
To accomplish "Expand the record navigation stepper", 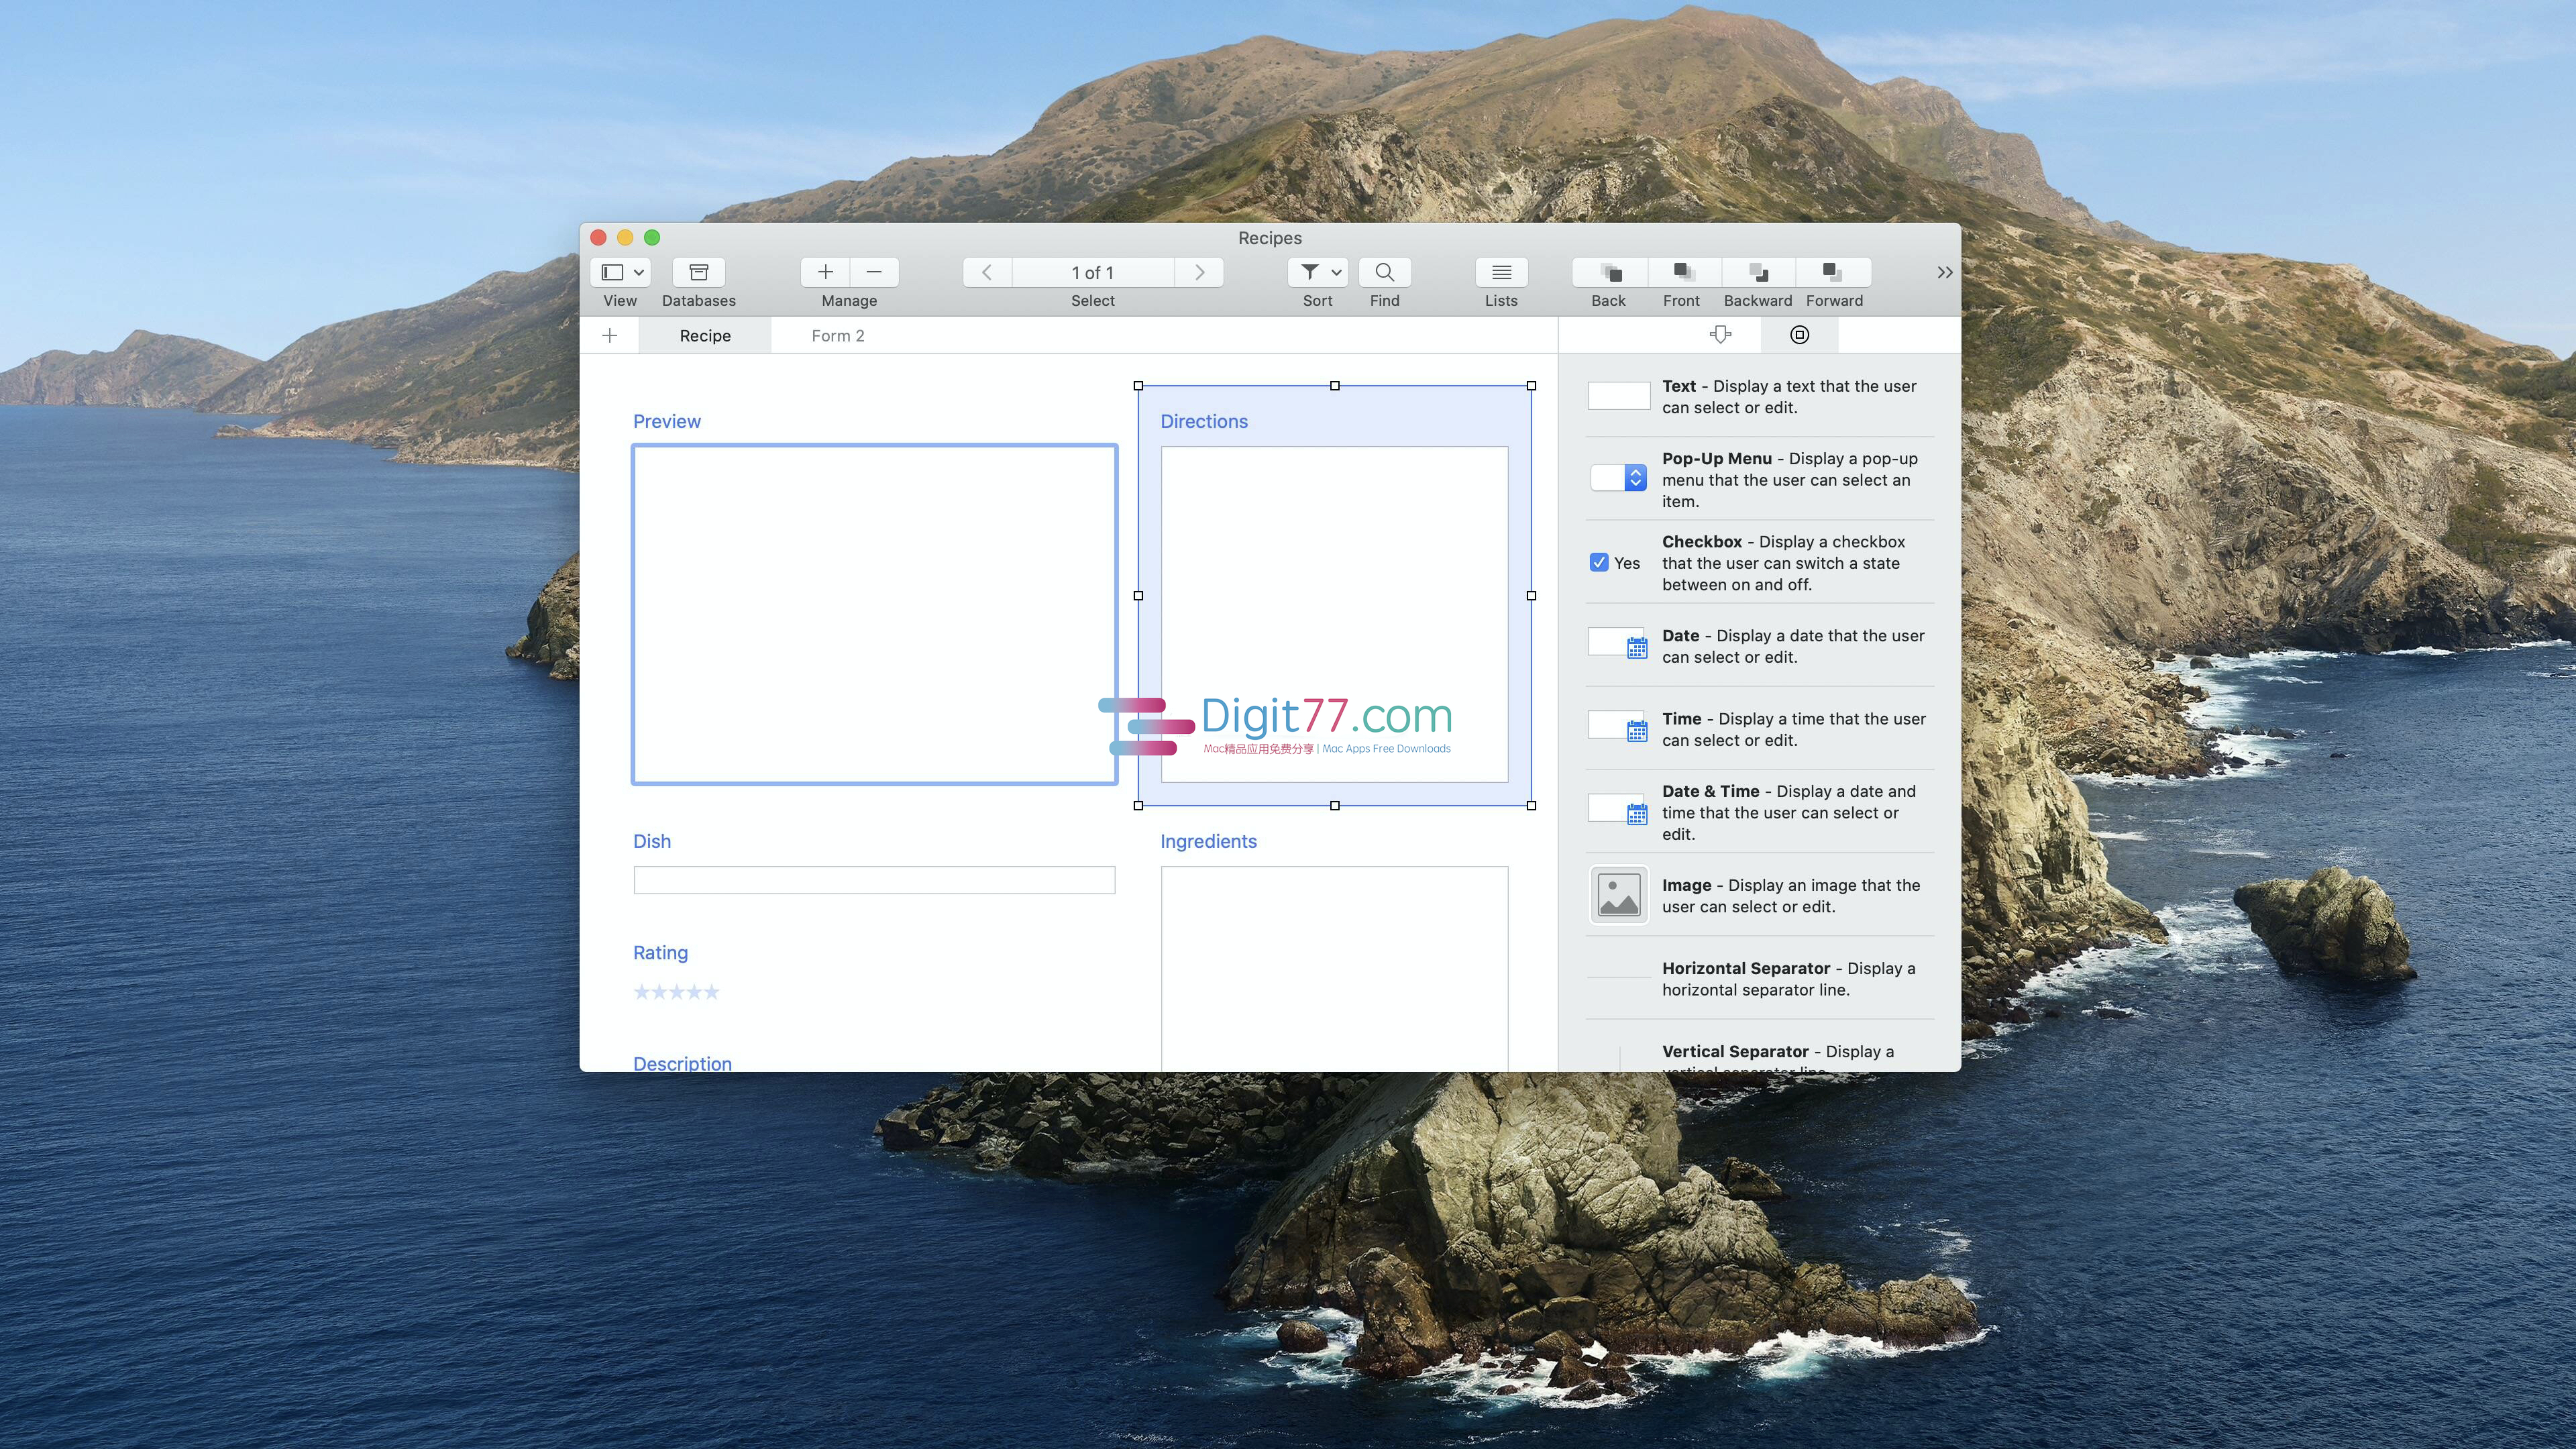I will pyautogui.click(x=1091, y=271).
